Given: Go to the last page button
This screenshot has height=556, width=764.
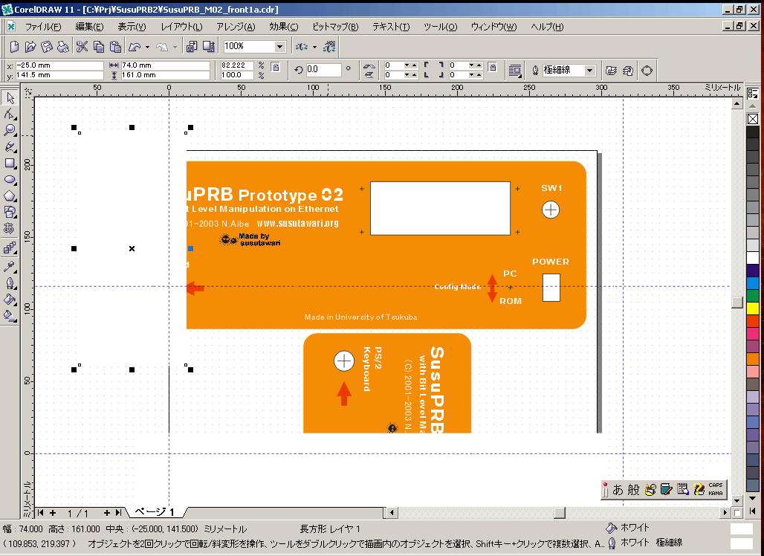Looking at the screenshot, I should point(118,513).
